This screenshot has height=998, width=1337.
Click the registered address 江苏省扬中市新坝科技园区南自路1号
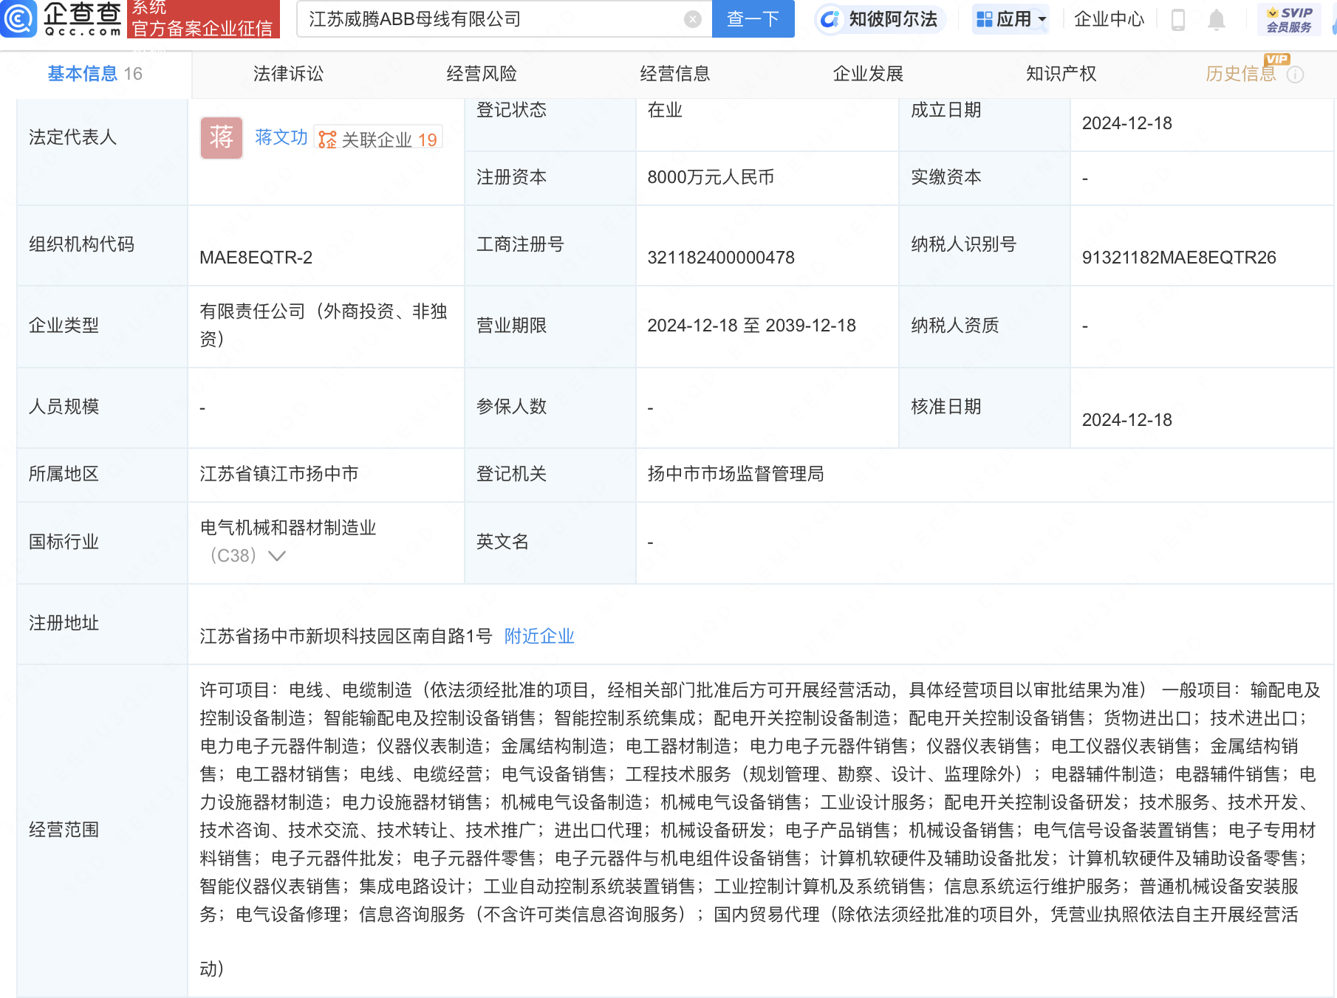pyautogui.click(x=346, y=636)
